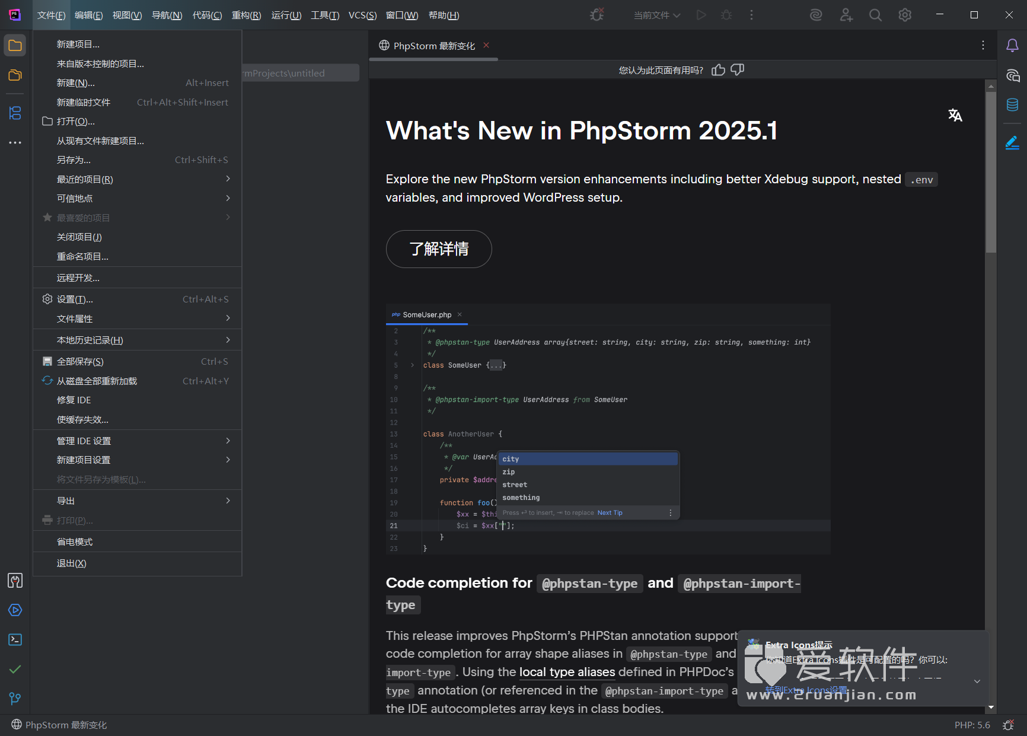
Task: Expand the Trusted Locations (可信地点) submenu
Action: click(137, 198)
